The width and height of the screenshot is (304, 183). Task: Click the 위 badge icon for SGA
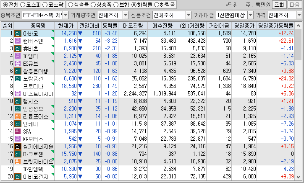[x=18, y=131]
